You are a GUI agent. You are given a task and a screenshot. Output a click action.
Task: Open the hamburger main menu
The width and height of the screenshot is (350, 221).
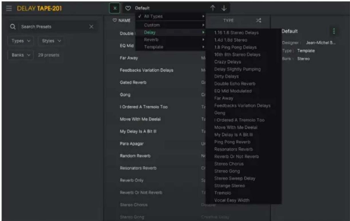tap(9, 9)
